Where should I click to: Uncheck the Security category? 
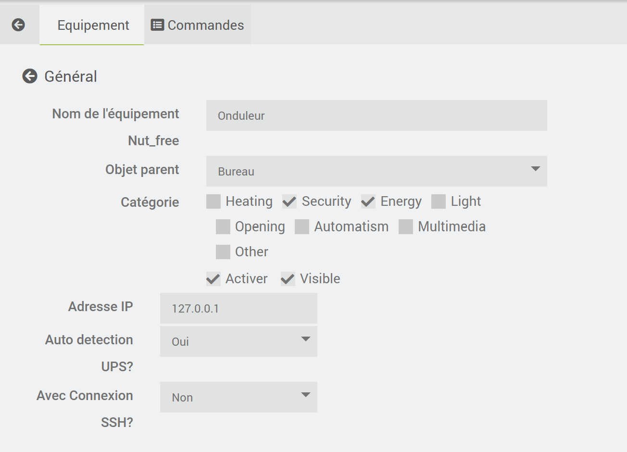pyautogui.click(x=289, y=201)
